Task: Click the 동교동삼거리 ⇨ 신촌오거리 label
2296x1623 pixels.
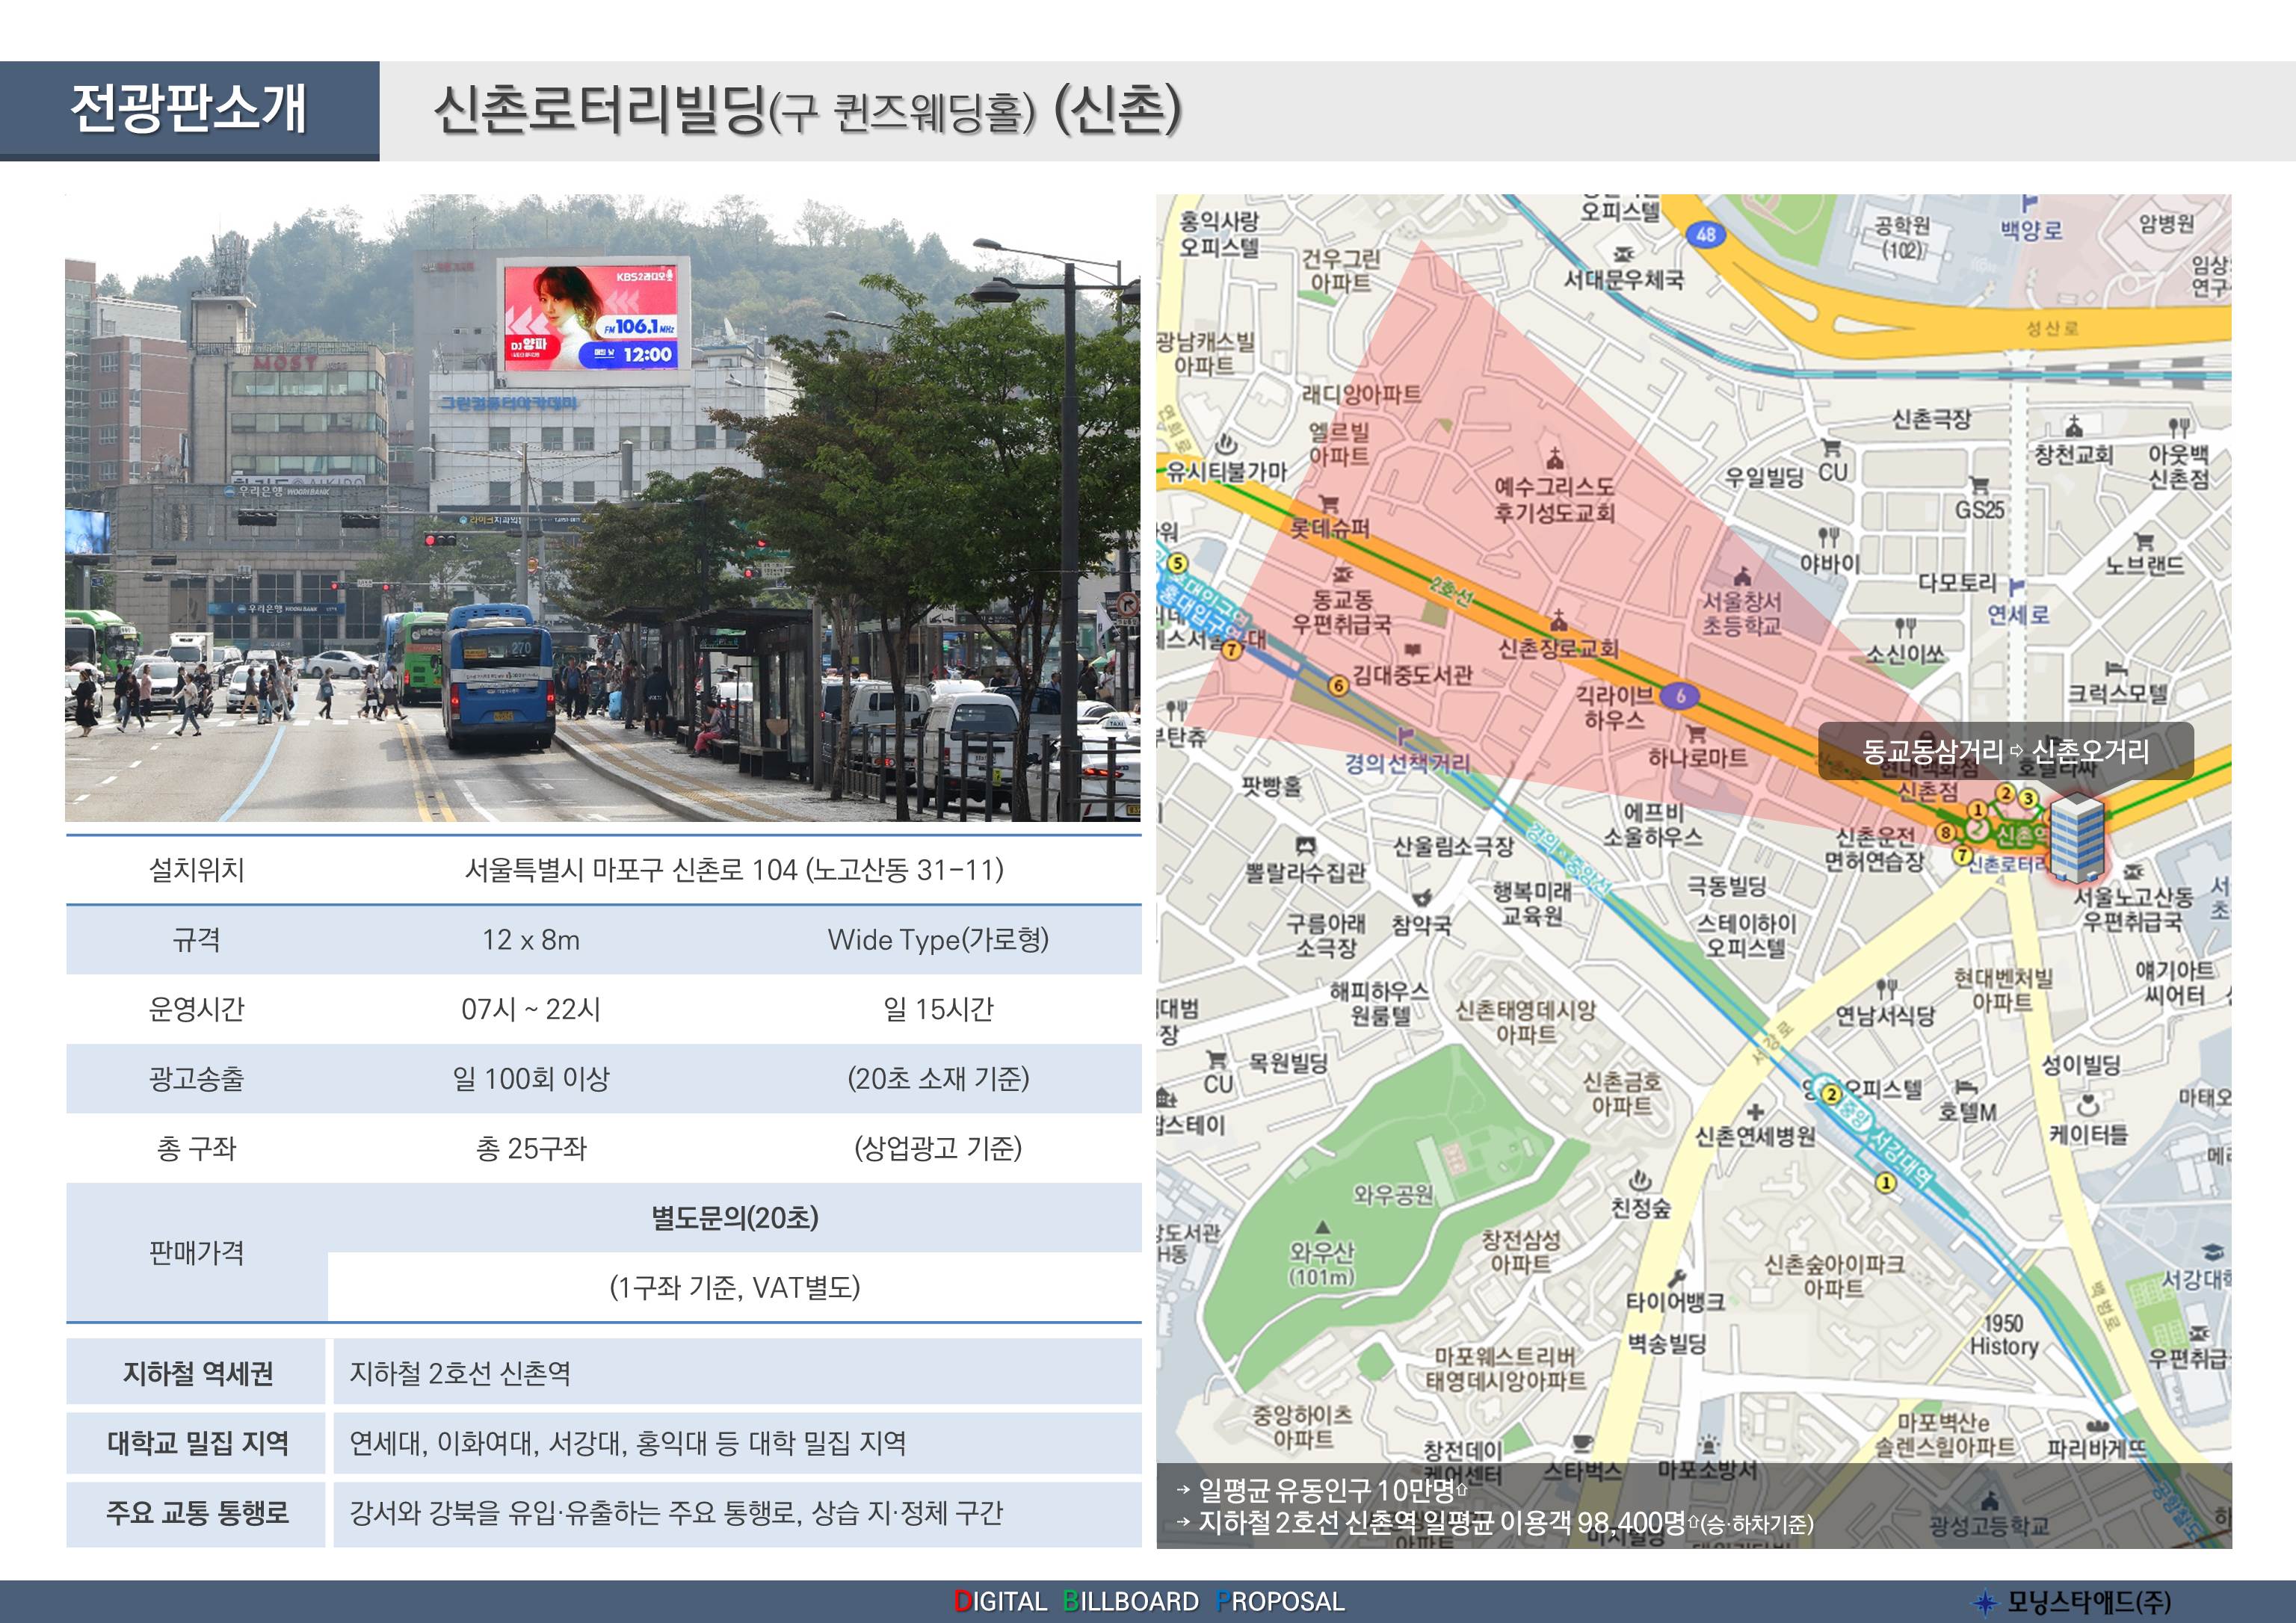Action: pos(2004,751)
